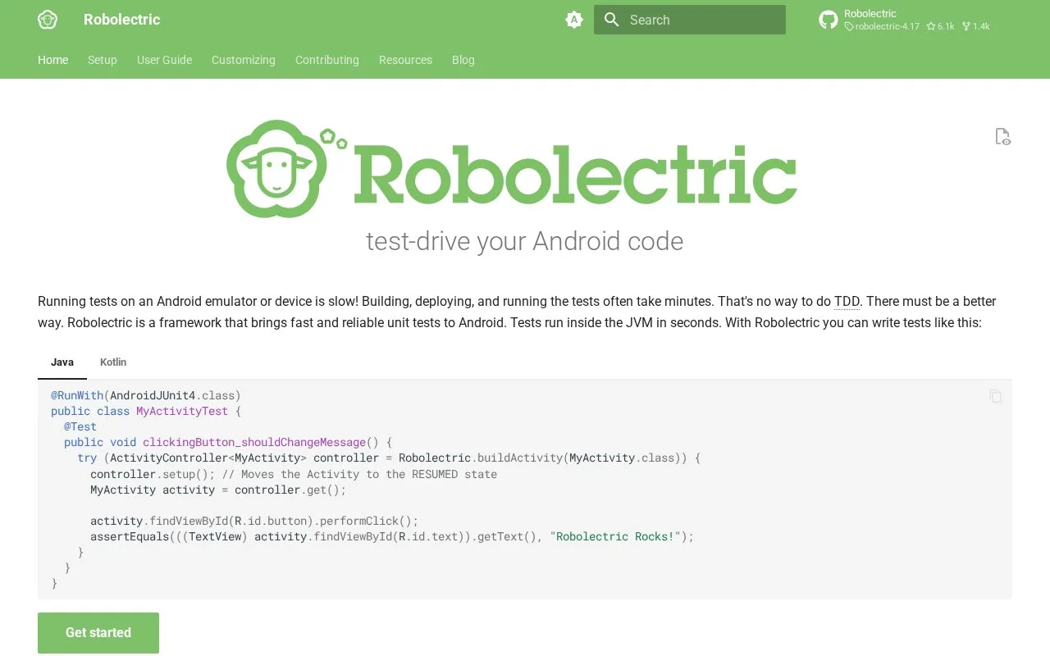The image size is (1050, 656).
Task: Switch to the Customizing tab
Action: coord(244,60)
